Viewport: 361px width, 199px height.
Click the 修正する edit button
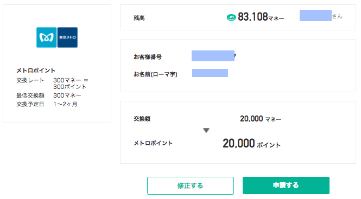click(191, 185)
